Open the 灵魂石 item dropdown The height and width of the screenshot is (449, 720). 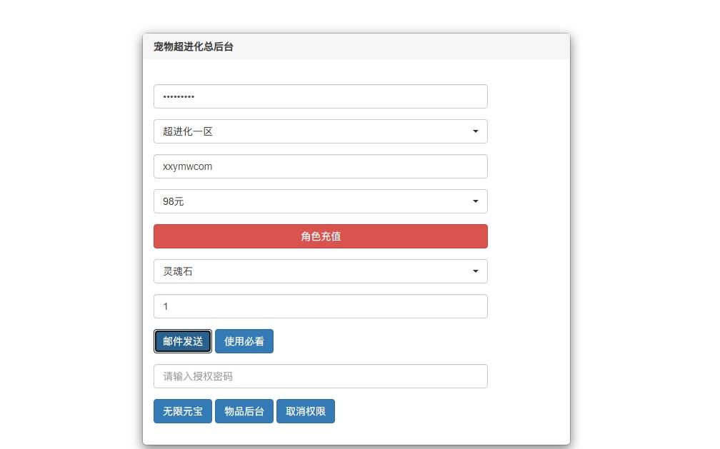pyautogui.click(x=321, y=271)
